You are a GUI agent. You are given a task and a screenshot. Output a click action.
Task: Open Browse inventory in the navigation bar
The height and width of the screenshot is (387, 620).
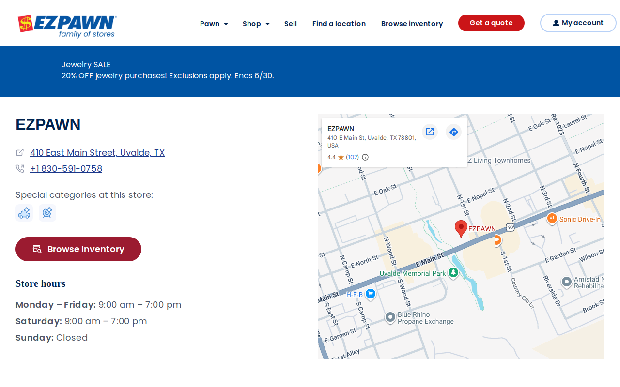pyautogui.click(x=412, y=24)
